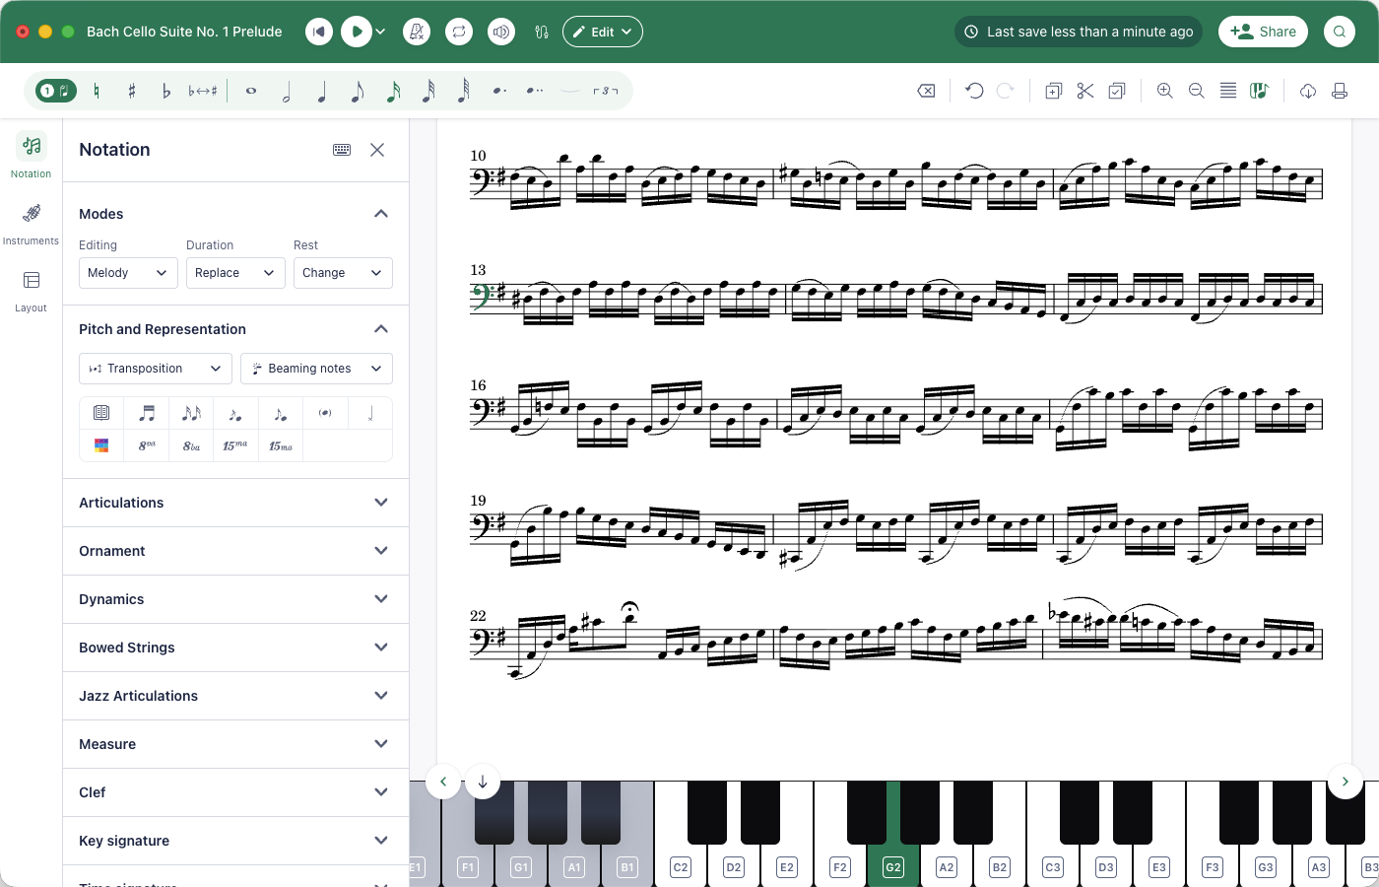Open the Rest Change dropdown

343,273
